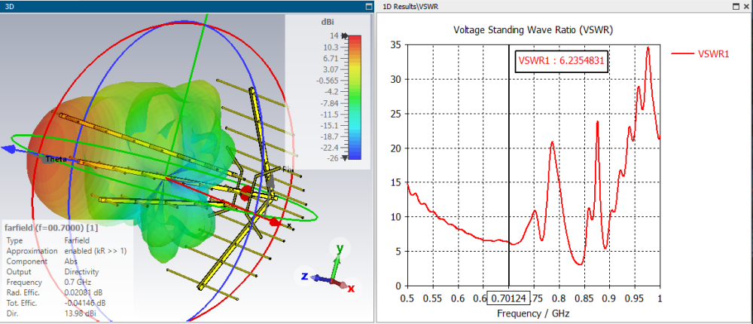Viewport: 753px width, 324px height.
Task: Click the Frequency / GHz axis label
Action: (x=533, y=312)
